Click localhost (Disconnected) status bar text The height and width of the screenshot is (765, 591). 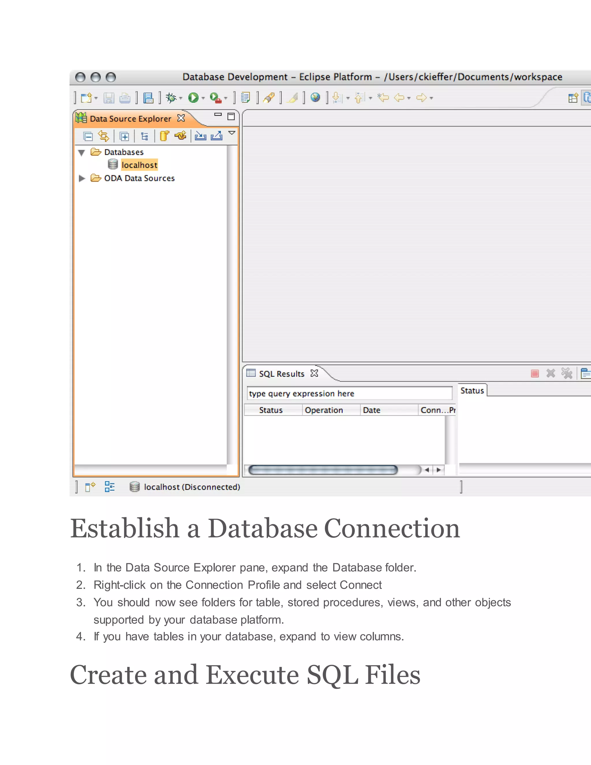[x=192, y=487]
